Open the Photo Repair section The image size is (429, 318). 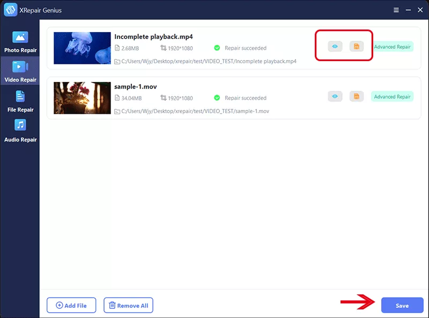(20, 42)
